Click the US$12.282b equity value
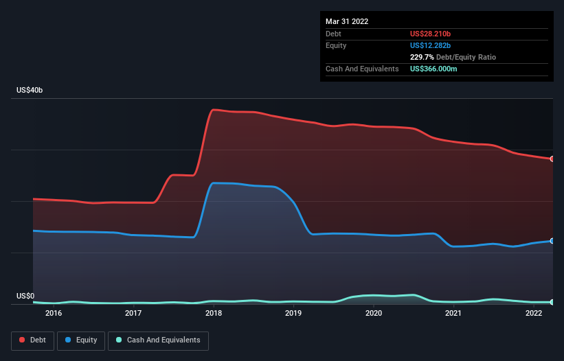564x361 pixels. tap(430, 45)
